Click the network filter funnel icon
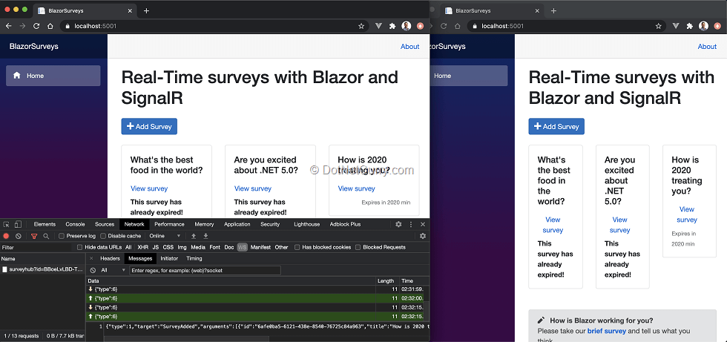This screenshot has width=727, height=342. click(x=33, y=236)
